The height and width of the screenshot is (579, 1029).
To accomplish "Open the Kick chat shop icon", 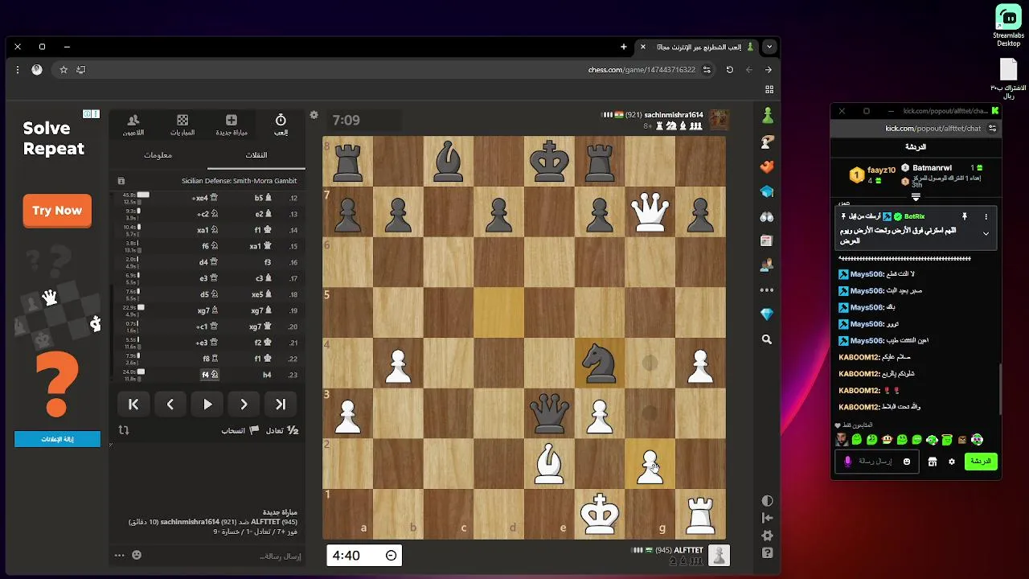I will coord(933,462).
